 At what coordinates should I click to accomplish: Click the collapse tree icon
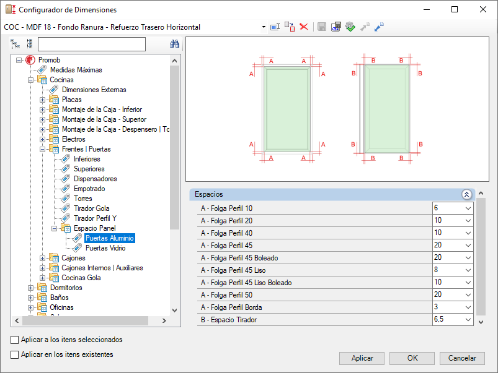click(x=30, y=44)
